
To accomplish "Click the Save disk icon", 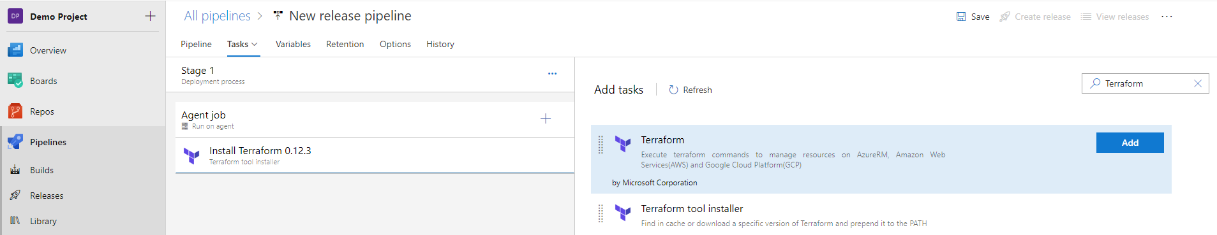I will (x=961, y=17).
